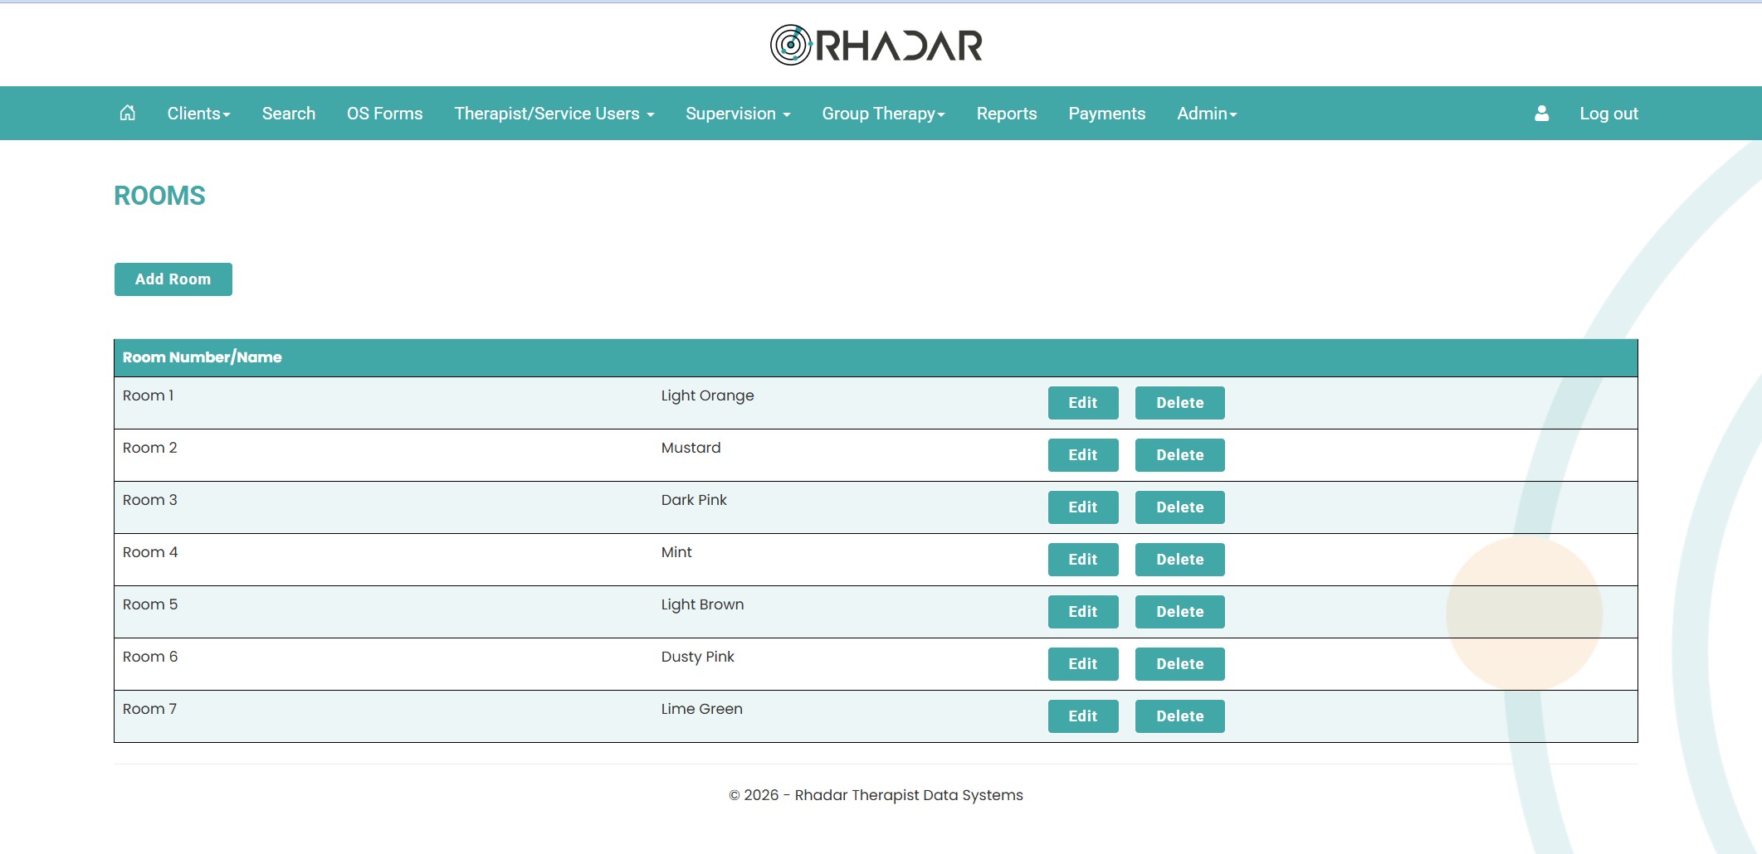Go to the home page icon
This screenshot has height=854, width=1762.
tap(127, 113)
